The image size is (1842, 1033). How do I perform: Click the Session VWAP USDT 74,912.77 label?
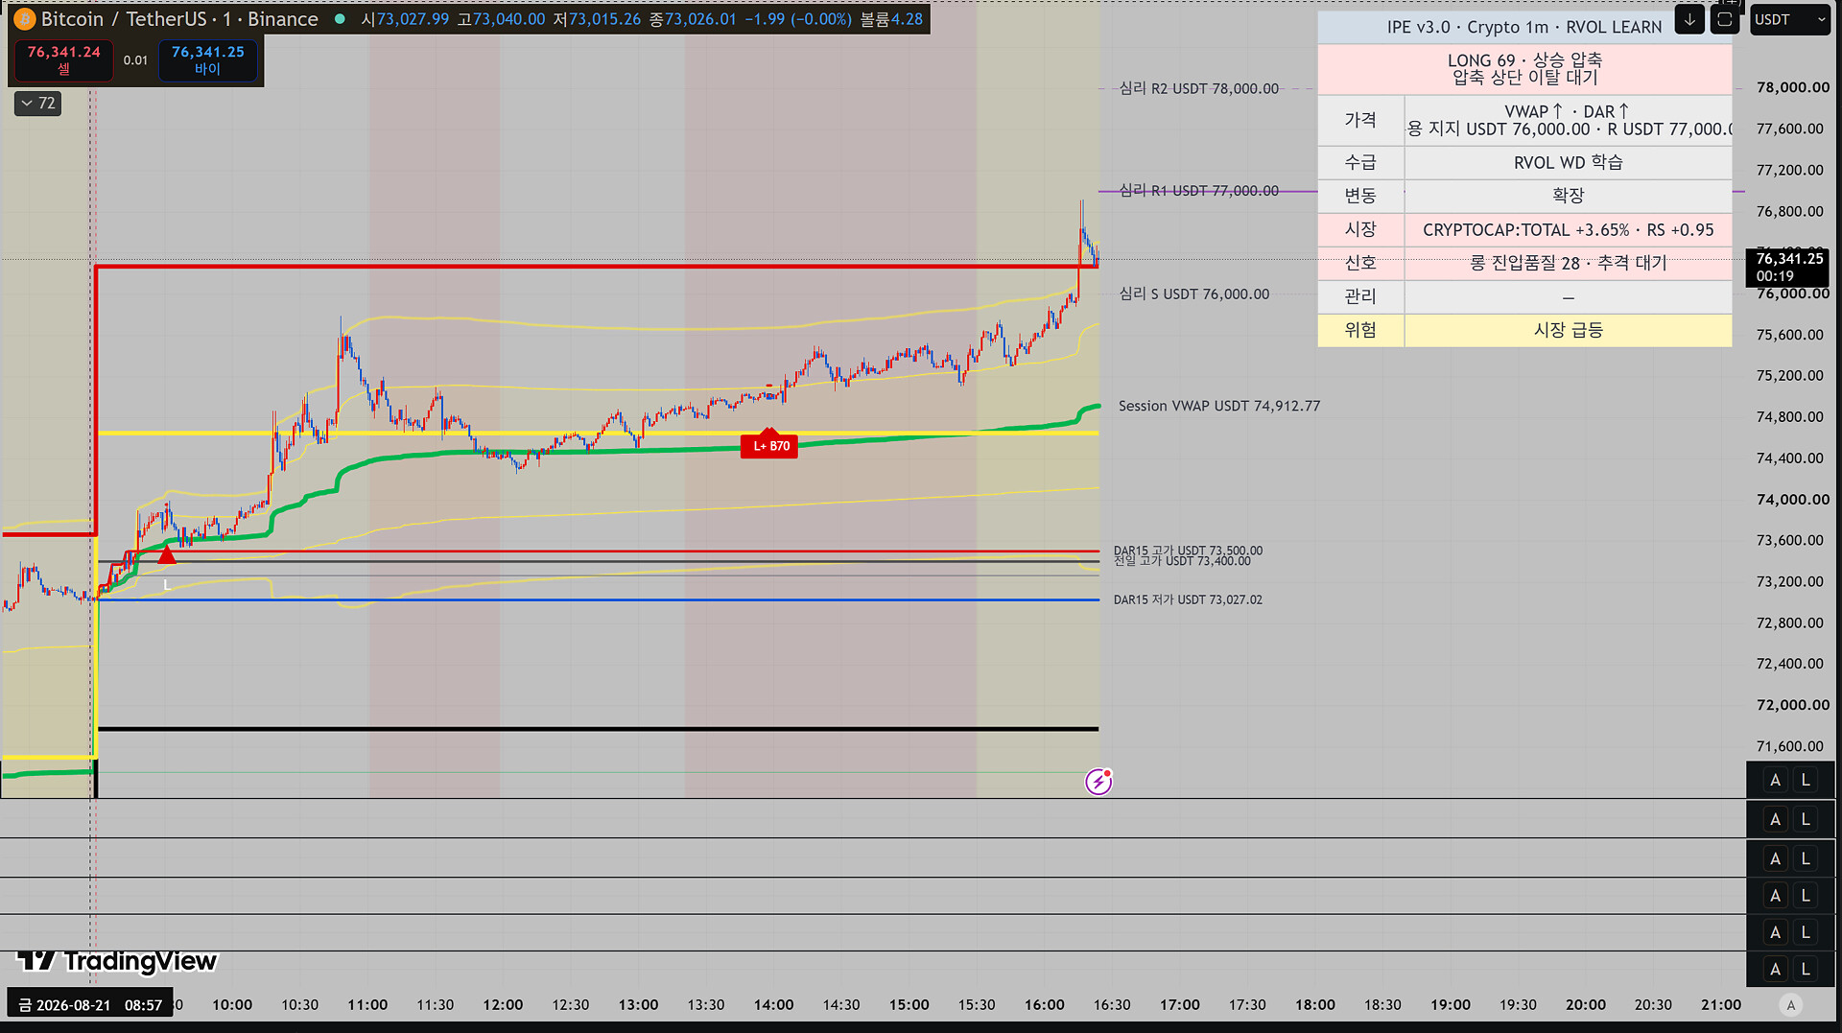(x=1219, y=407)
